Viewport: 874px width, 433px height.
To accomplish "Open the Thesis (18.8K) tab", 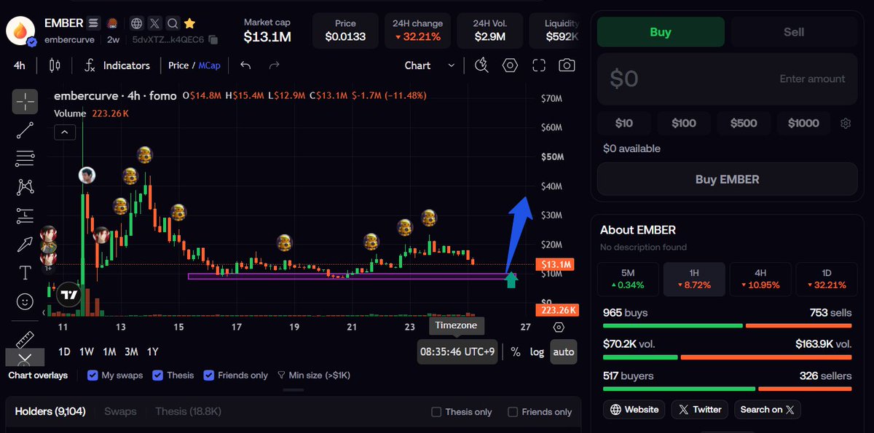I will coord(188,411).
